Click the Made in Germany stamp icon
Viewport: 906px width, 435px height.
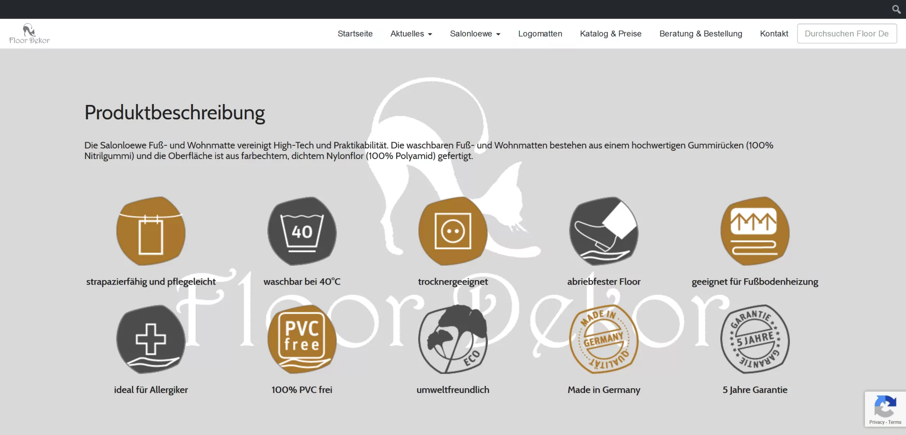(x=604, y=339)
